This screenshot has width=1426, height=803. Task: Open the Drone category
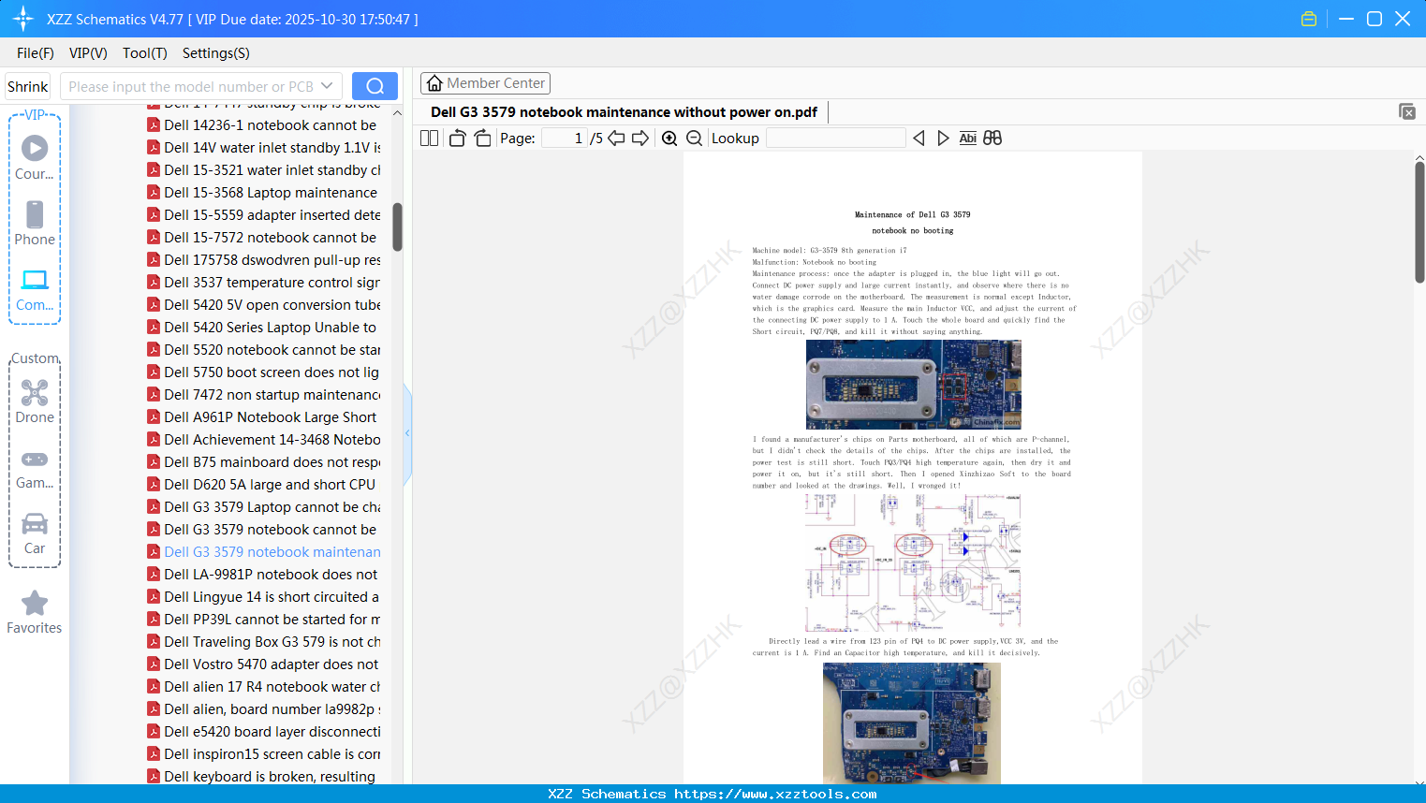35,401
